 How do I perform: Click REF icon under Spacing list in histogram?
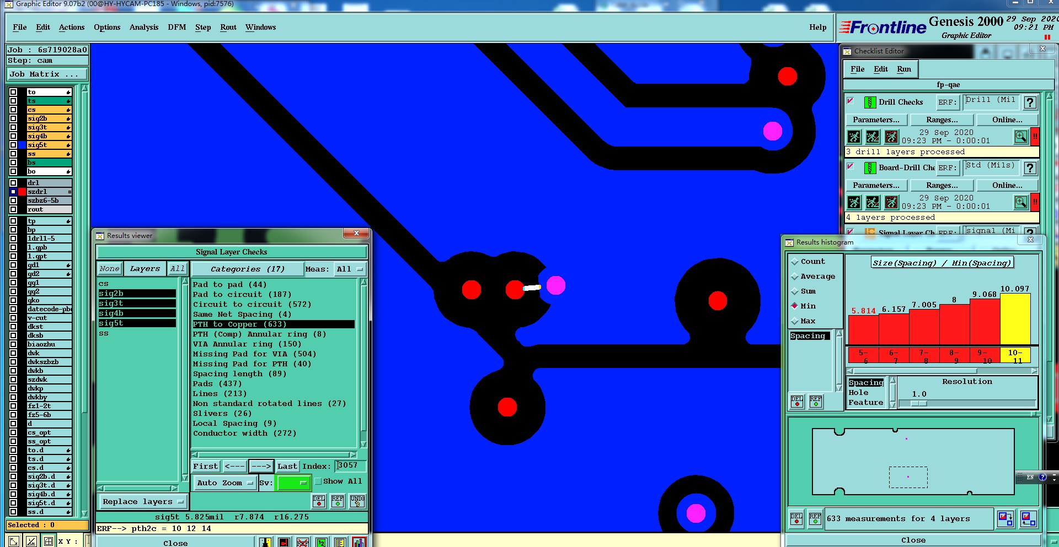point(816,402)
